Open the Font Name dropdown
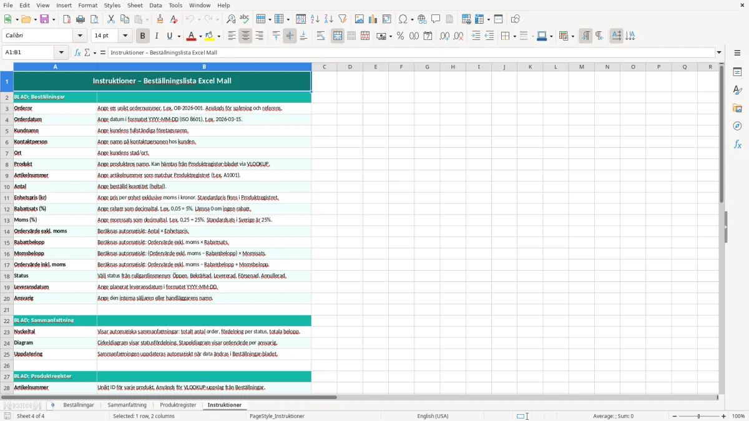 pyautogui.click(x=79, y=36)
